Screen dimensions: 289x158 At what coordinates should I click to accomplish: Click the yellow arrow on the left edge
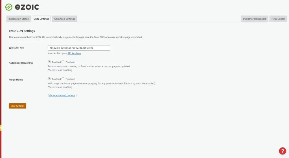point(1,127)
